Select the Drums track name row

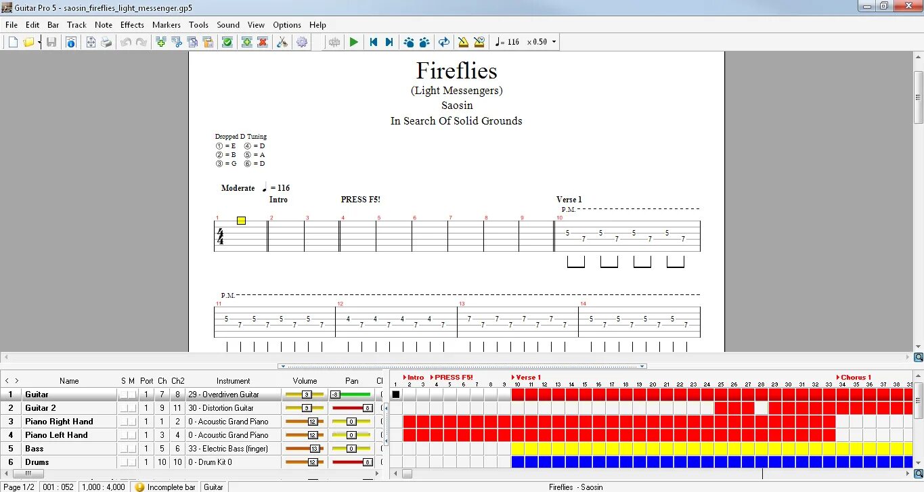[x=69, y=462]
